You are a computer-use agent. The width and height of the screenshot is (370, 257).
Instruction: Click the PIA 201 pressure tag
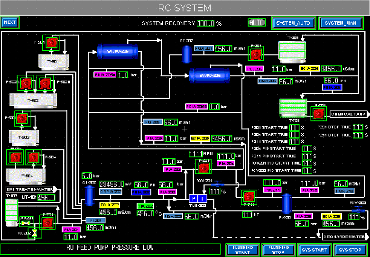71,229
